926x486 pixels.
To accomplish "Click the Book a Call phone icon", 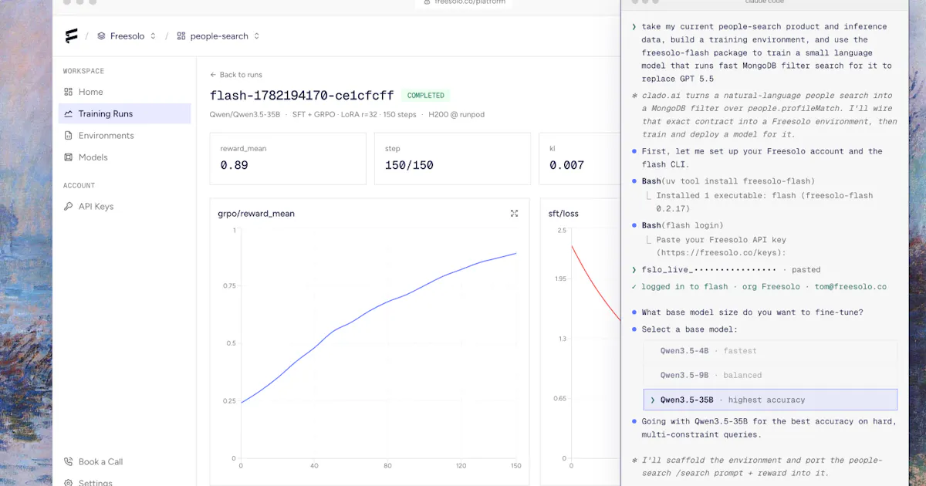I will point(69,462).
